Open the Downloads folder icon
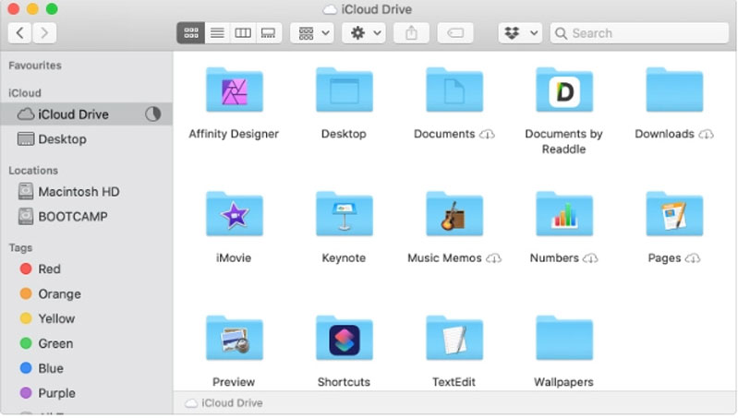The width and height of the screenshot is (738, 418). [x=674, y=90]
